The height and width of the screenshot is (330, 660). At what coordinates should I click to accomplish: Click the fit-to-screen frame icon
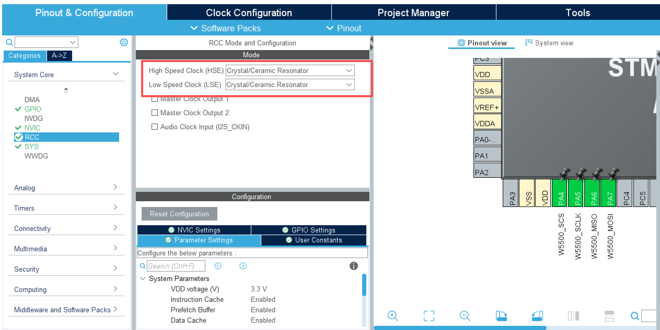pos(429,316)
